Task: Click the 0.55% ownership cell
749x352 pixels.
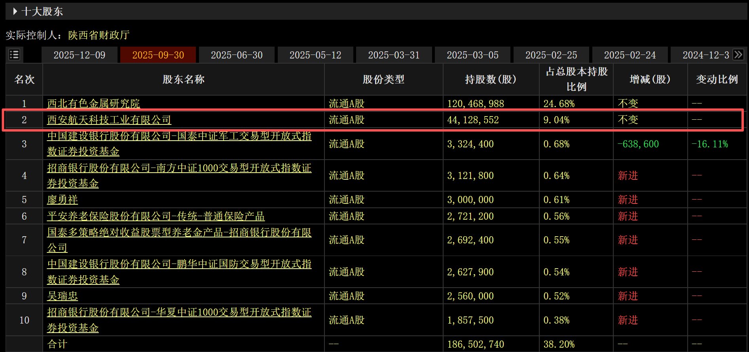Action: (556, 240)
